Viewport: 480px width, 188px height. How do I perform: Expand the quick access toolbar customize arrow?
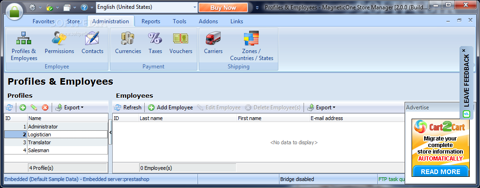pos(257,7)
